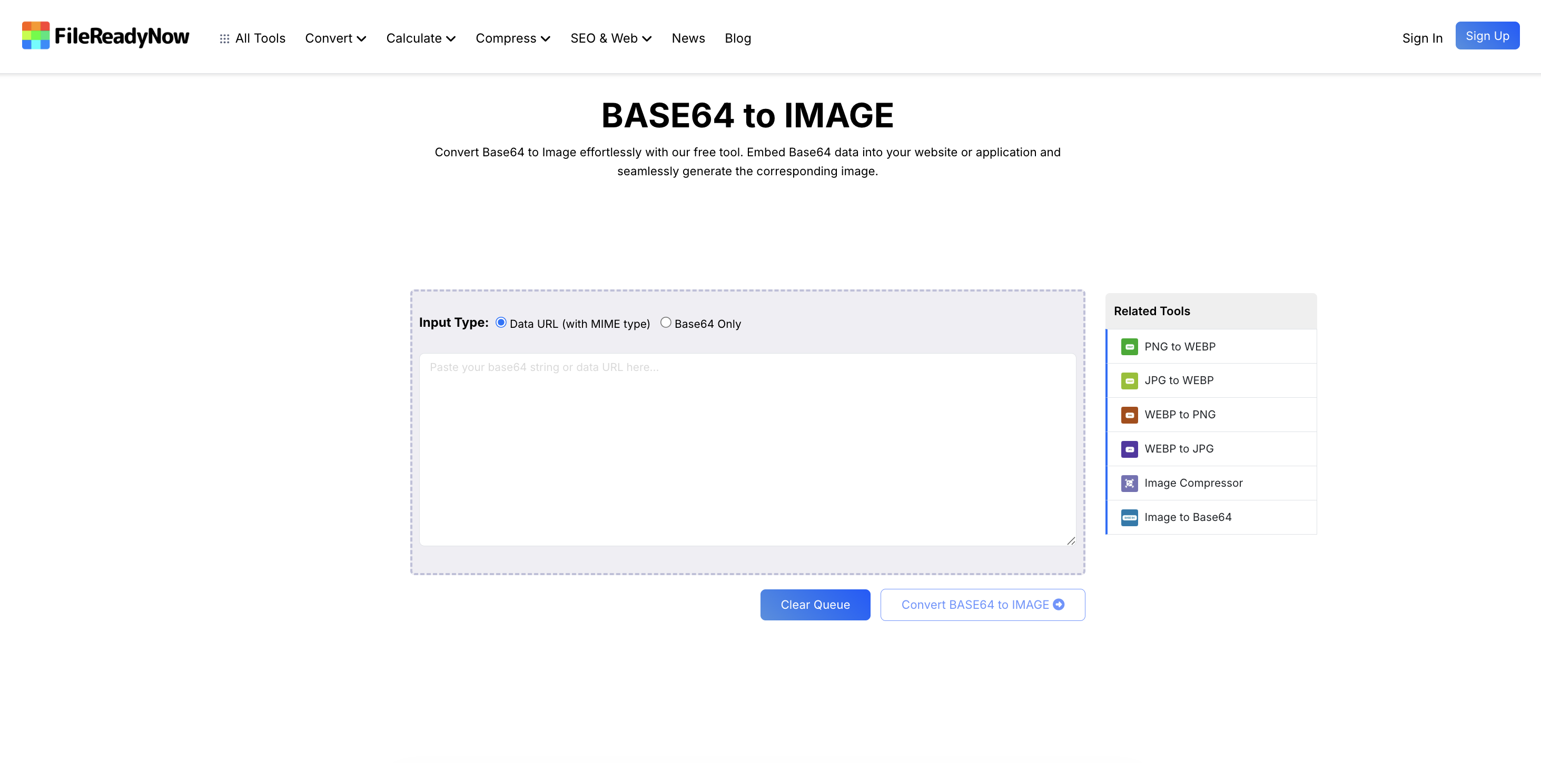Select the Base64 Only radio option
This screenshot has height=763, width=1541.
pos(665,323)
